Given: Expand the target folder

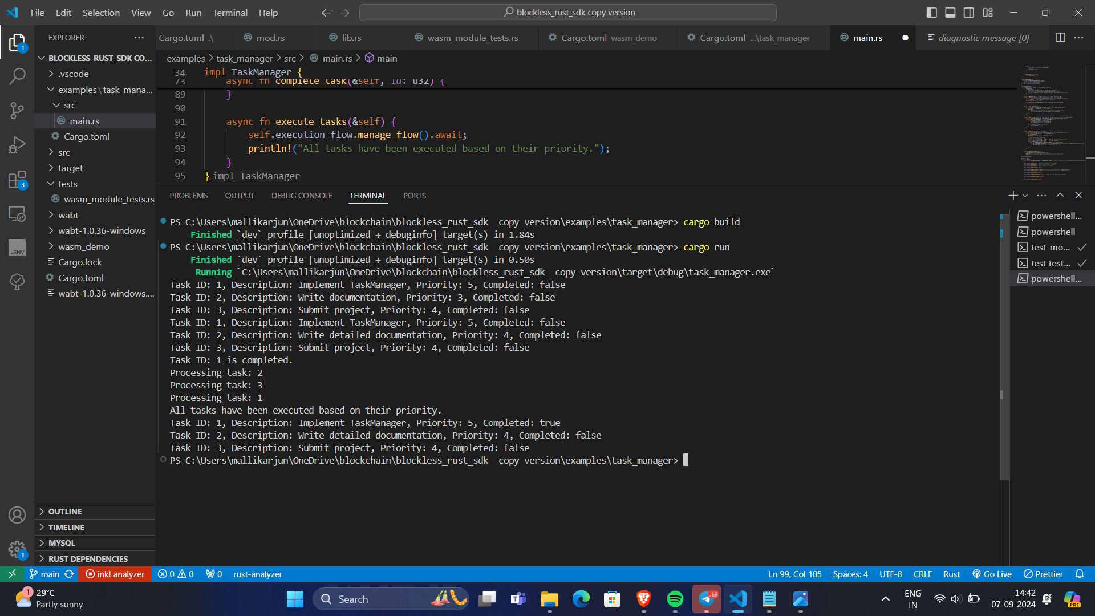Looking at the screenshot, I should click(95, 168).
